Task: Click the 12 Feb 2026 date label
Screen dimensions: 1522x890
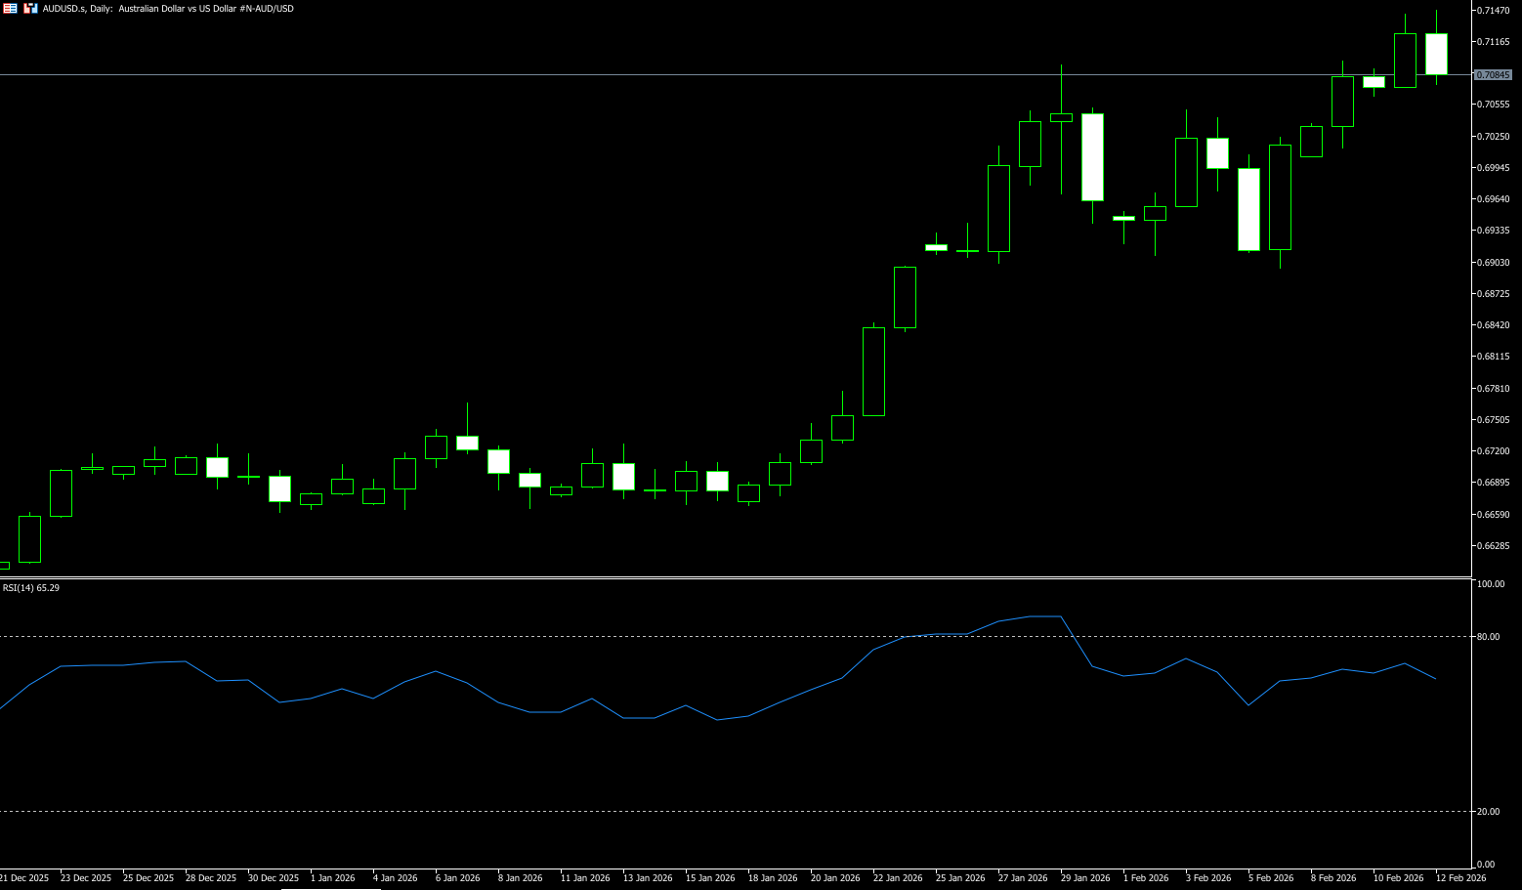Action: (x=1460, y=878)
